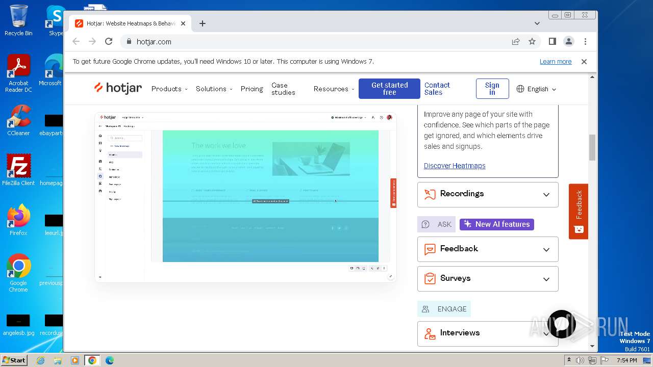Open the English language selector
The width and height of the screenshot is (653, 367).
(536, 89)
